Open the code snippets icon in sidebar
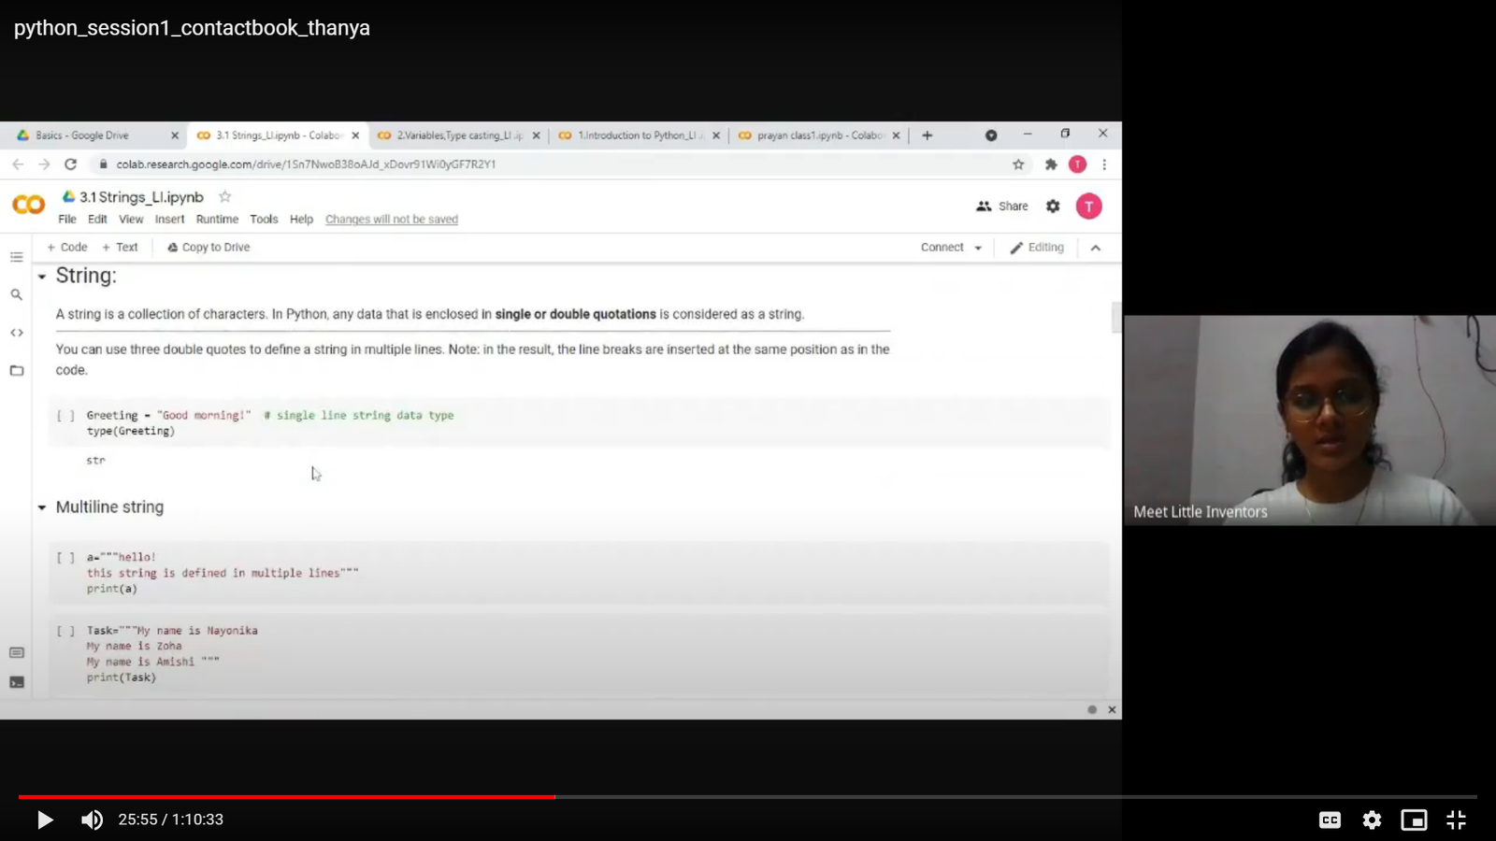 17,333
